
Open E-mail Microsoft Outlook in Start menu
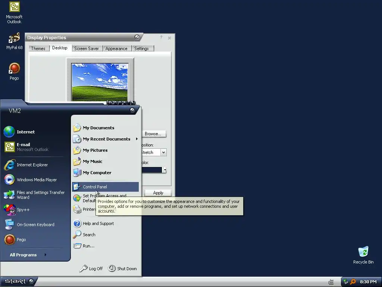pyautogui.click(x=35, y=147)
